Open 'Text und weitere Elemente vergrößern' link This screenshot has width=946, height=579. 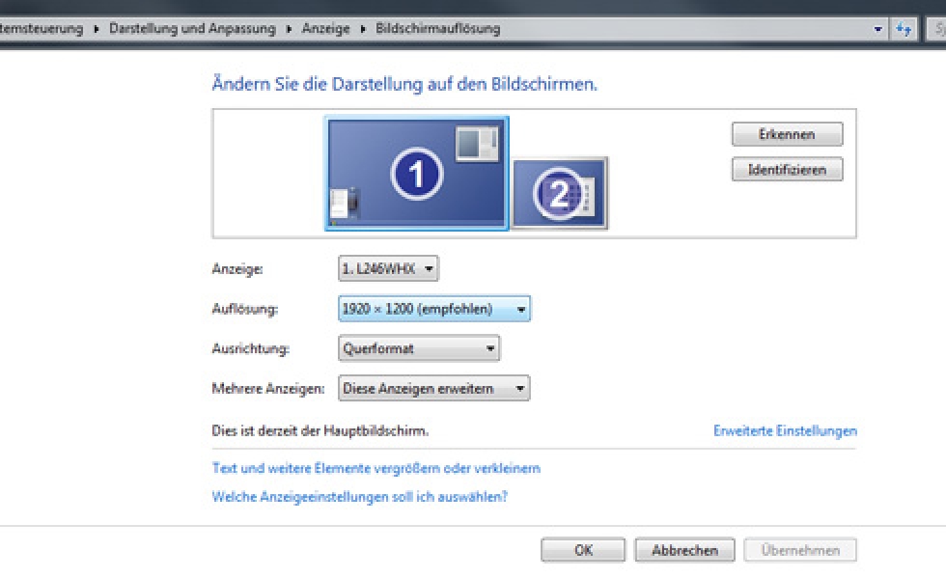click(x=376, y=468)
